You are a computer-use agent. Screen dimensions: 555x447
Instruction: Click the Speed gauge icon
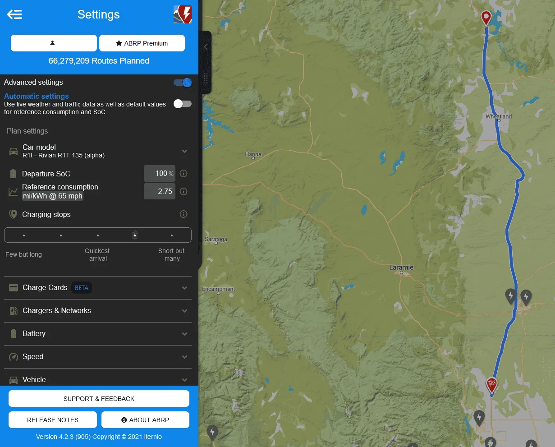tap(14, 357)
